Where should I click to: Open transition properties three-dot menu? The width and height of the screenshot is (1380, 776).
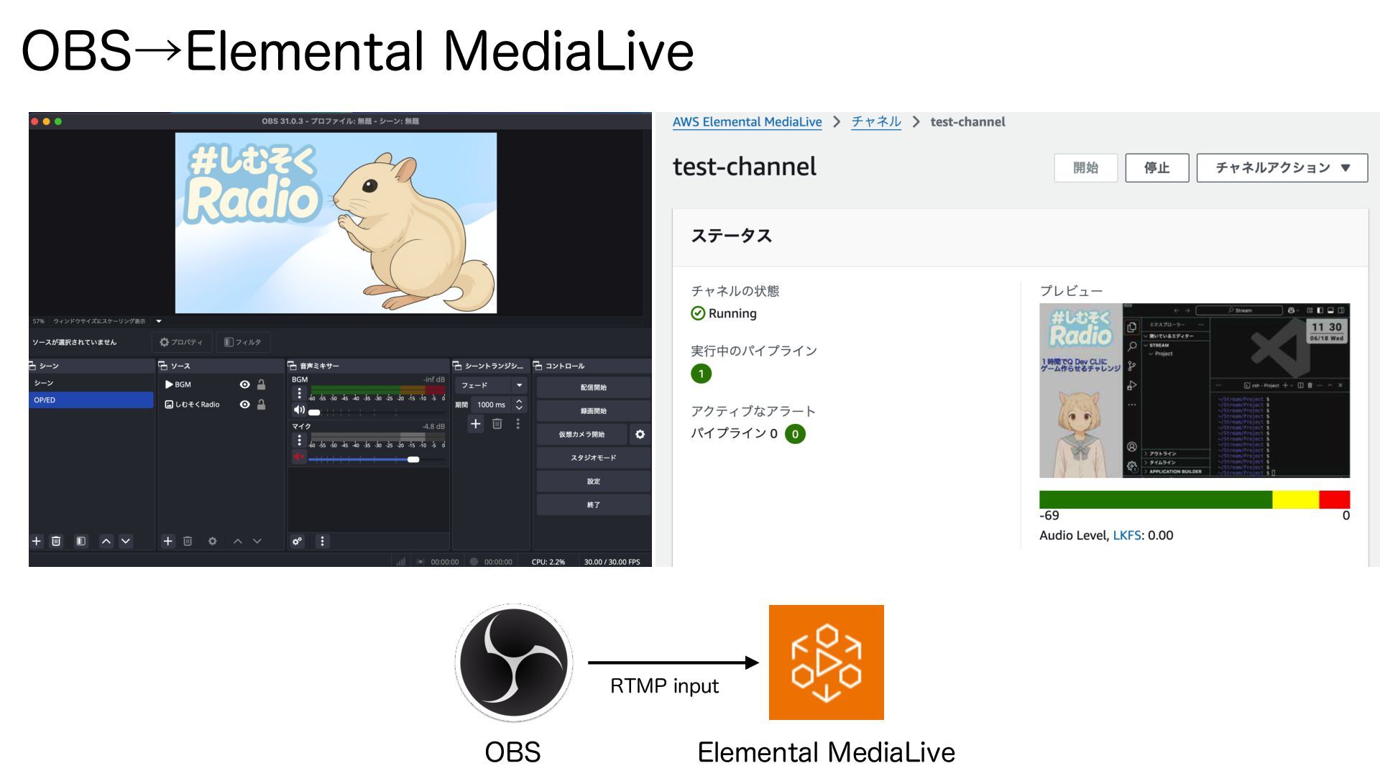(x=517, y=424)
